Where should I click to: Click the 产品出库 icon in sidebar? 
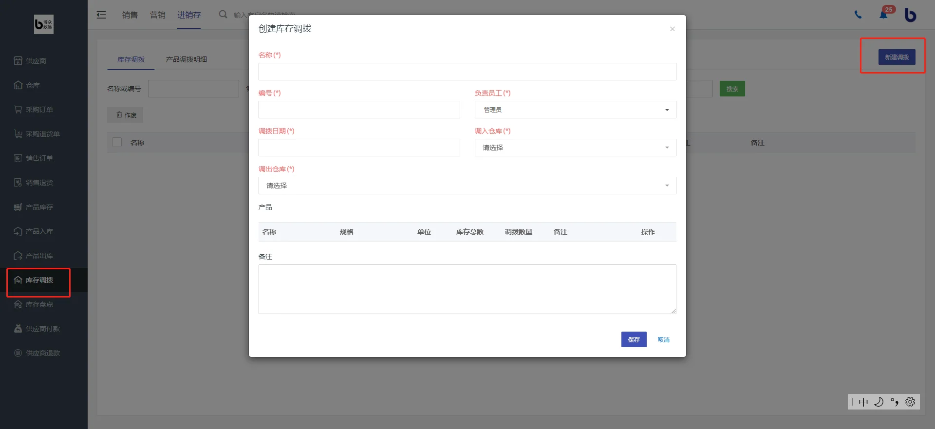click(18, 256)
